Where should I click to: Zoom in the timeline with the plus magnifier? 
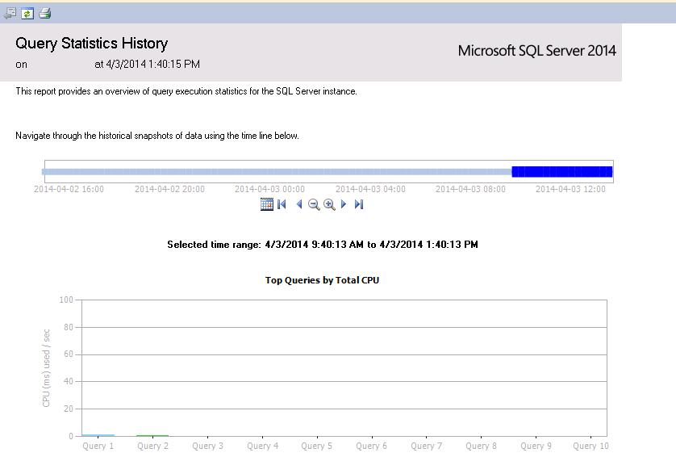coord(329,204)
